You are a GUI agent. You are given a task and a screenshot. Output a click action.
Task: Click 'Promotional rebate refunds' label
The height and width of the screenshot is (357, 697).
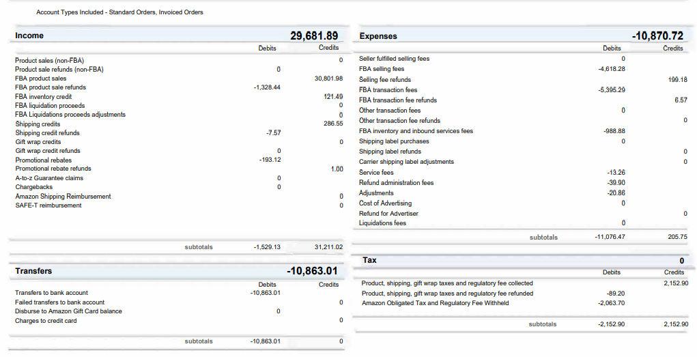(x=53, y=169)
